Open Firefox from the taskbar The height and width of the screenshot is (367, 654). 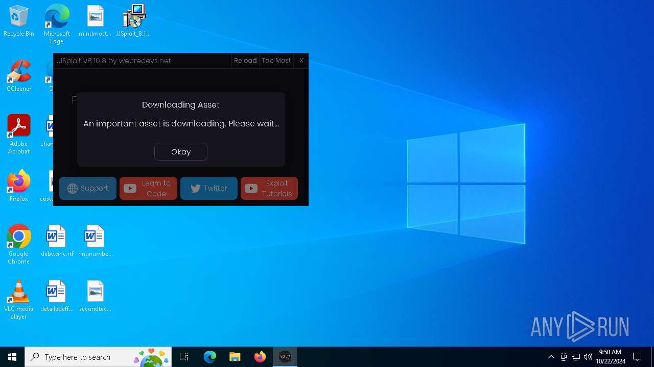260,357
